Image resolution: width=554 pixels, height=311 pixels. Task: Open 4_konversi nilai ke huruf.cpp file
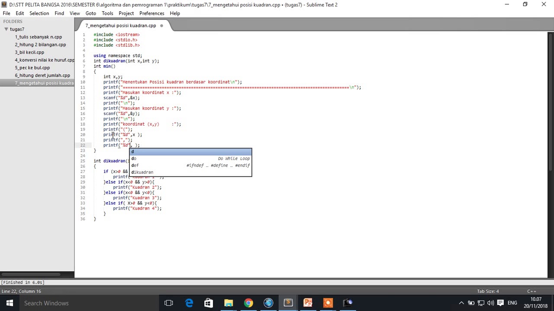[45, 60]
